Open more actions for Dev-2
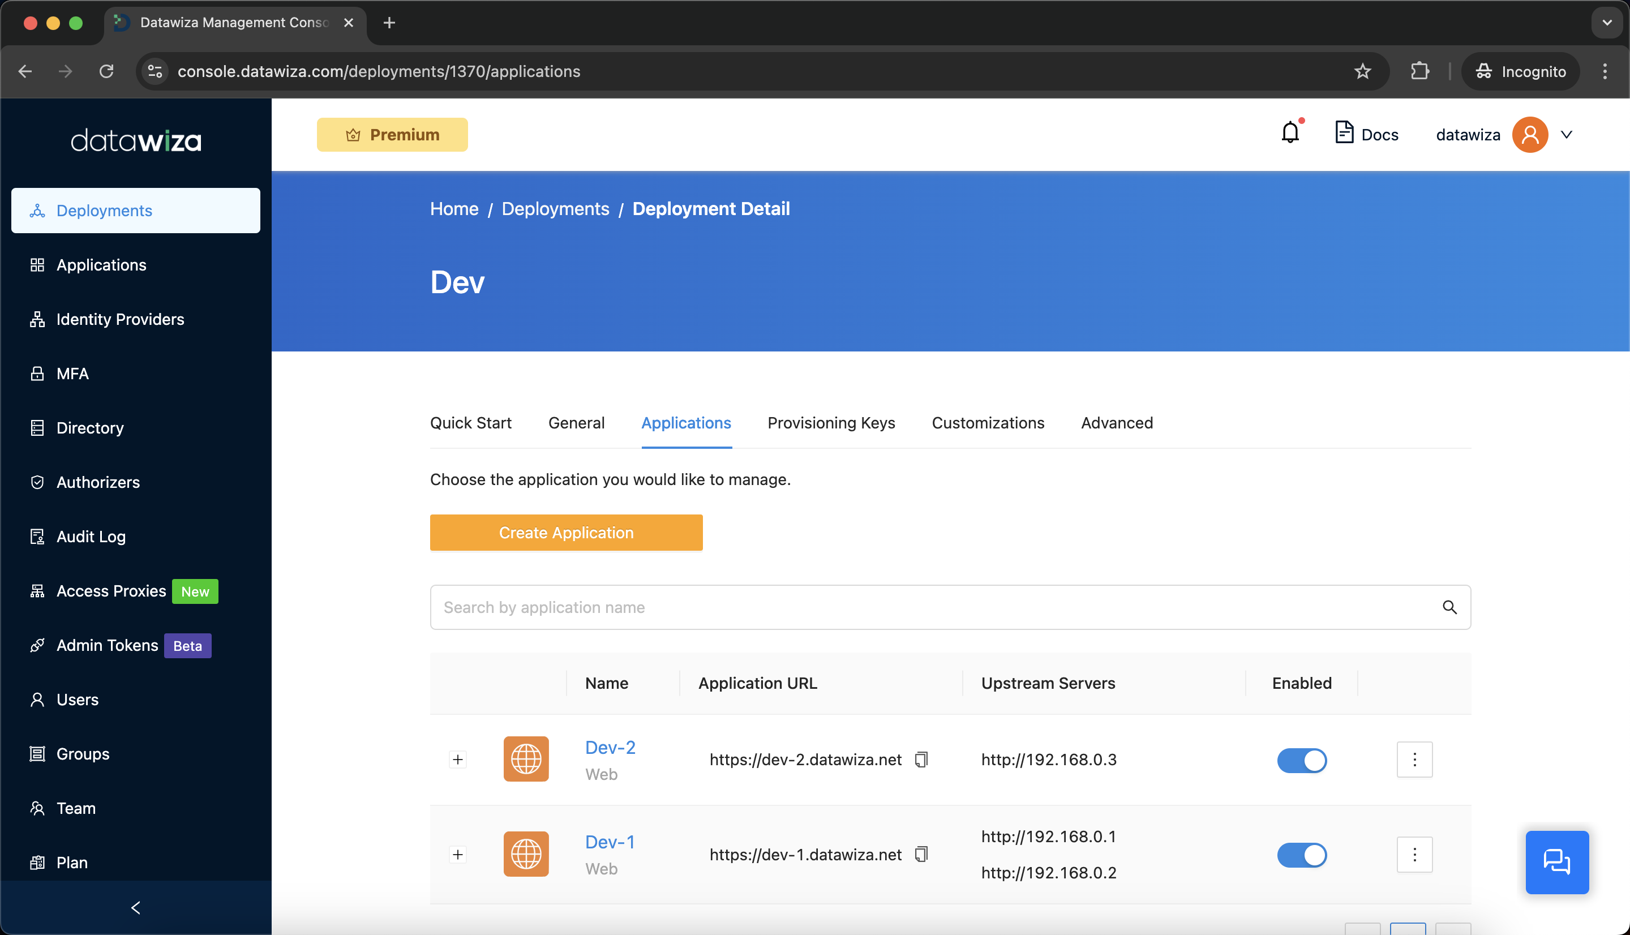 (x=1414, y=760)
